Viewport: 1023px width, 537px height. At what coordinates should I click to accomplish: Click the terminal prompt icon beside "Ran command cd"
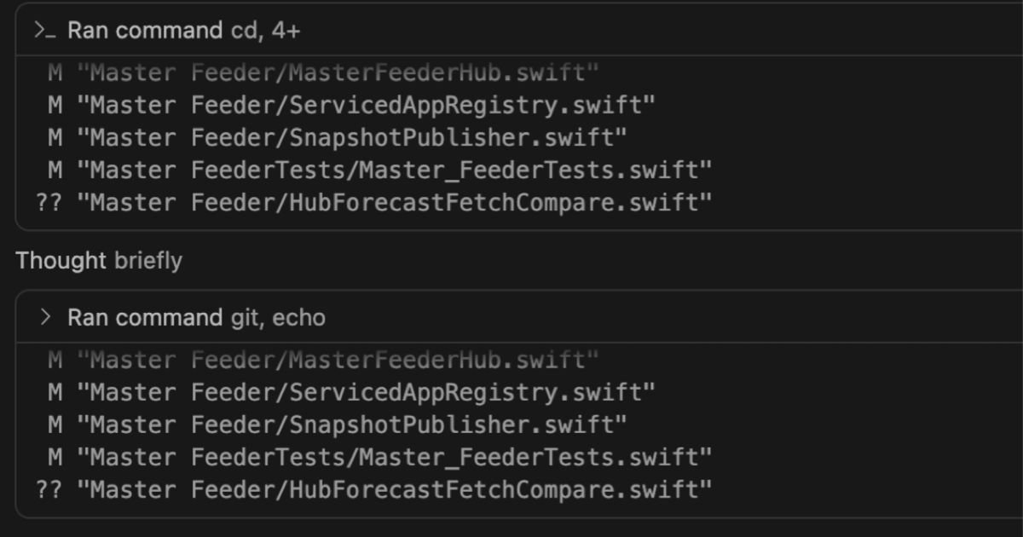pos(44,31)
